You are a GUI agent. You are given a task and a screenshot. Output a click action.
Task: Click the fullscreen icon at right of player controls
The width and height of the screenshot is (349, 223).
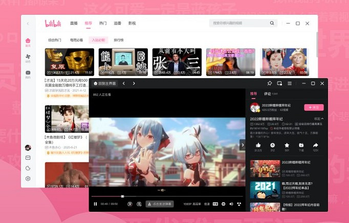pos(239,204)
